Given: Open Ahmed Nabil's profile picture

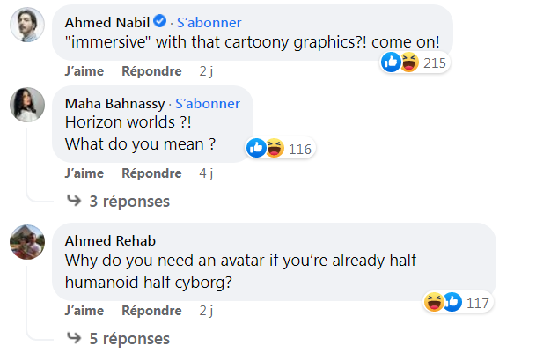Looking at the screenshot, I should (27, 27).
